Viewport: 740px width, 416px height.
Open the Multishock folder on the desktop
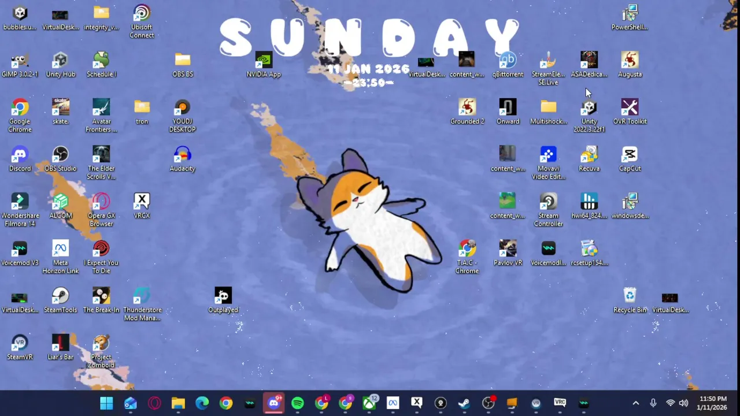click(x=548, y=112)
